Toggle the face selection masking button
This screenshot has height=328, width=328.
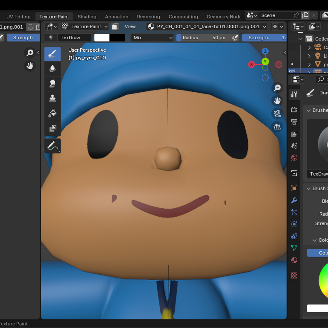(x=115, y=26)
